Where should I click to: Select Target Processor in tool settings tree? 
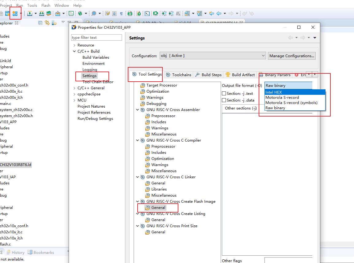162,85
